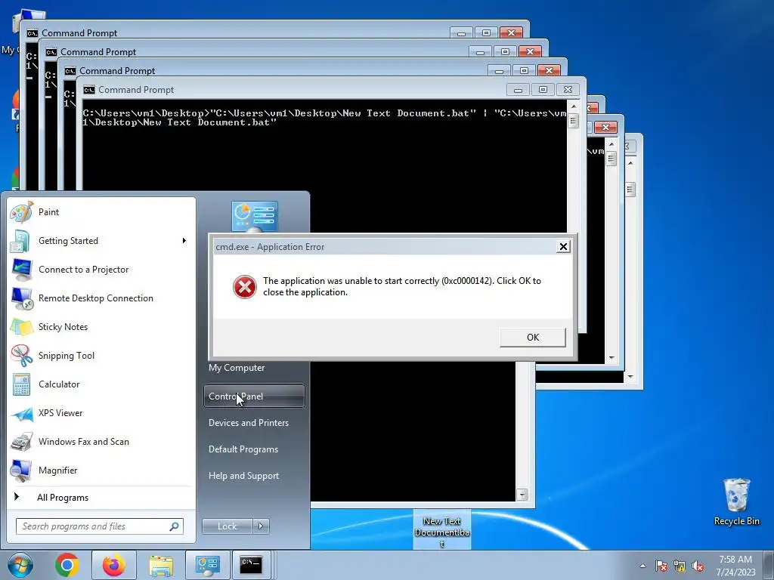Click OK in the Application Error dialog
The image size is (774, 580).
click(x=533, y=338)
